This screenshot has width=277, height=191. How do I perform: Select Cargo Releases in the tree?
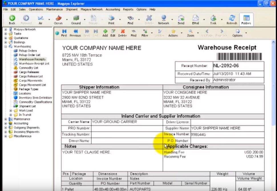pos(29,72)
